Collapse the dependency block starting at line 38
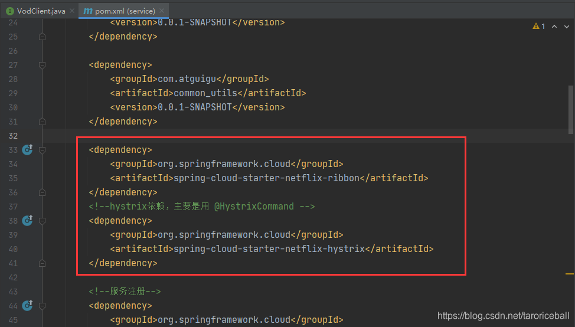 pos(42,221)
